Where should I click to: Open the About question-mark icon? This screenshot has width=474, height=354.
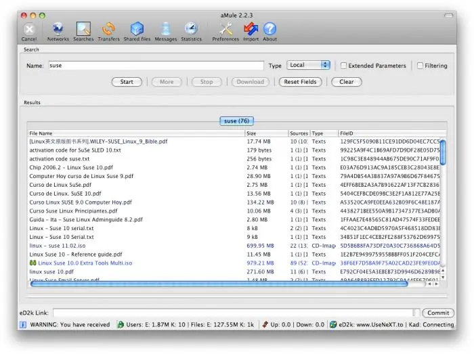tap(270, 29)
